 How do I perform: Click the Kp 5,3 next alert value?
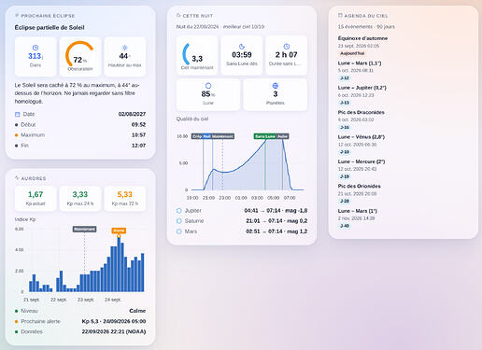coord(114,321)
